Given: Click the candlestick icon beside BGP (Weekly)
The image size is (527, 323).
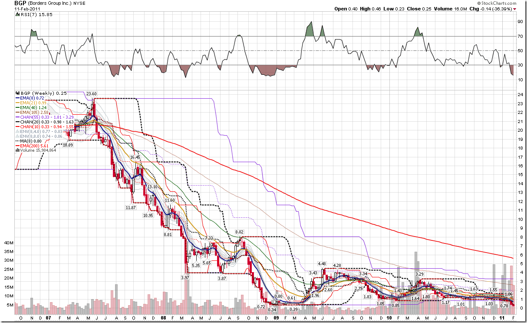Looking at the screenshot, I should click(17, 93).
